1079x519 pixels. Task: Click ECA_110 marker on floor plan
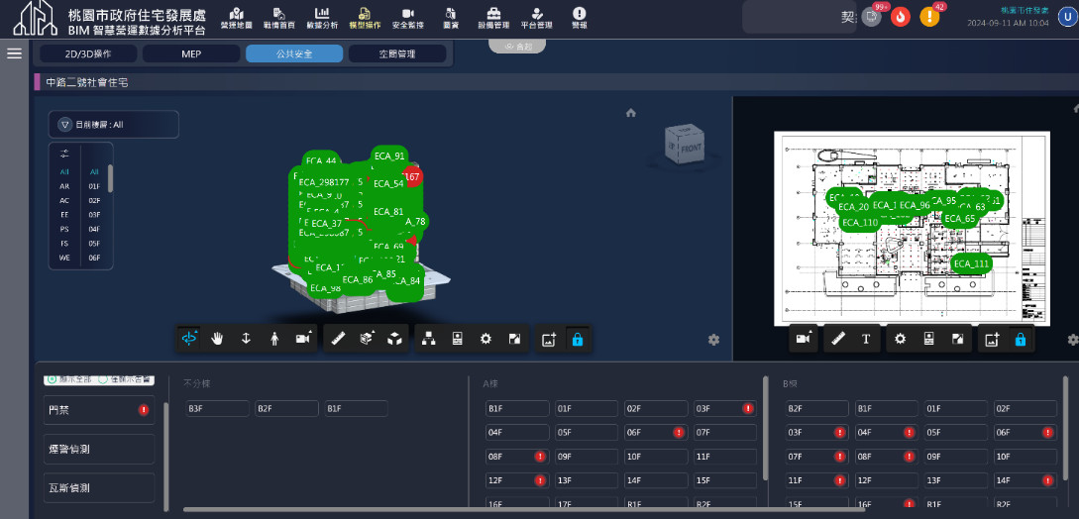(860, 222)
